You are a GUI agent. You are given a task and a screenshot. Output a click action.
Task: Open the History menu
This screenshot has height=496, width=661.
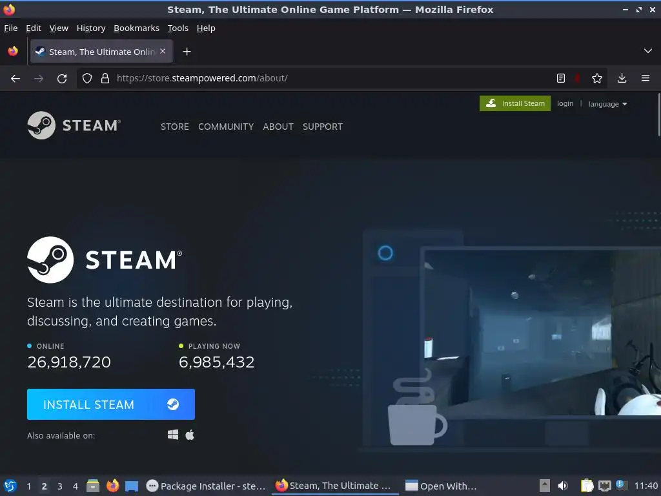tap(90, 28)
